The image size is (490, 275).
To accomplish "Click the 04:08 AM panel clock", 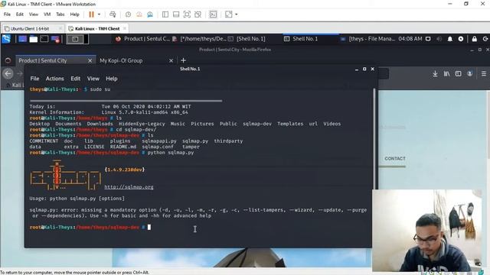I will tap(410, 39).
